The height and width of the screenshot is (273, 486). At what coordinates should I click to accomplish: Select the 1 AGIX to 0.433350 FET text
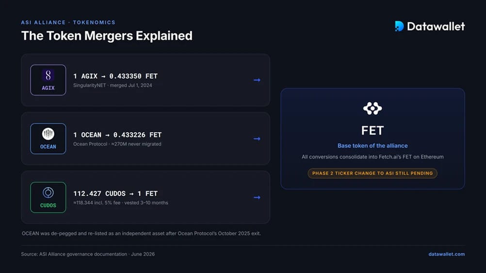tap(115, 76)
